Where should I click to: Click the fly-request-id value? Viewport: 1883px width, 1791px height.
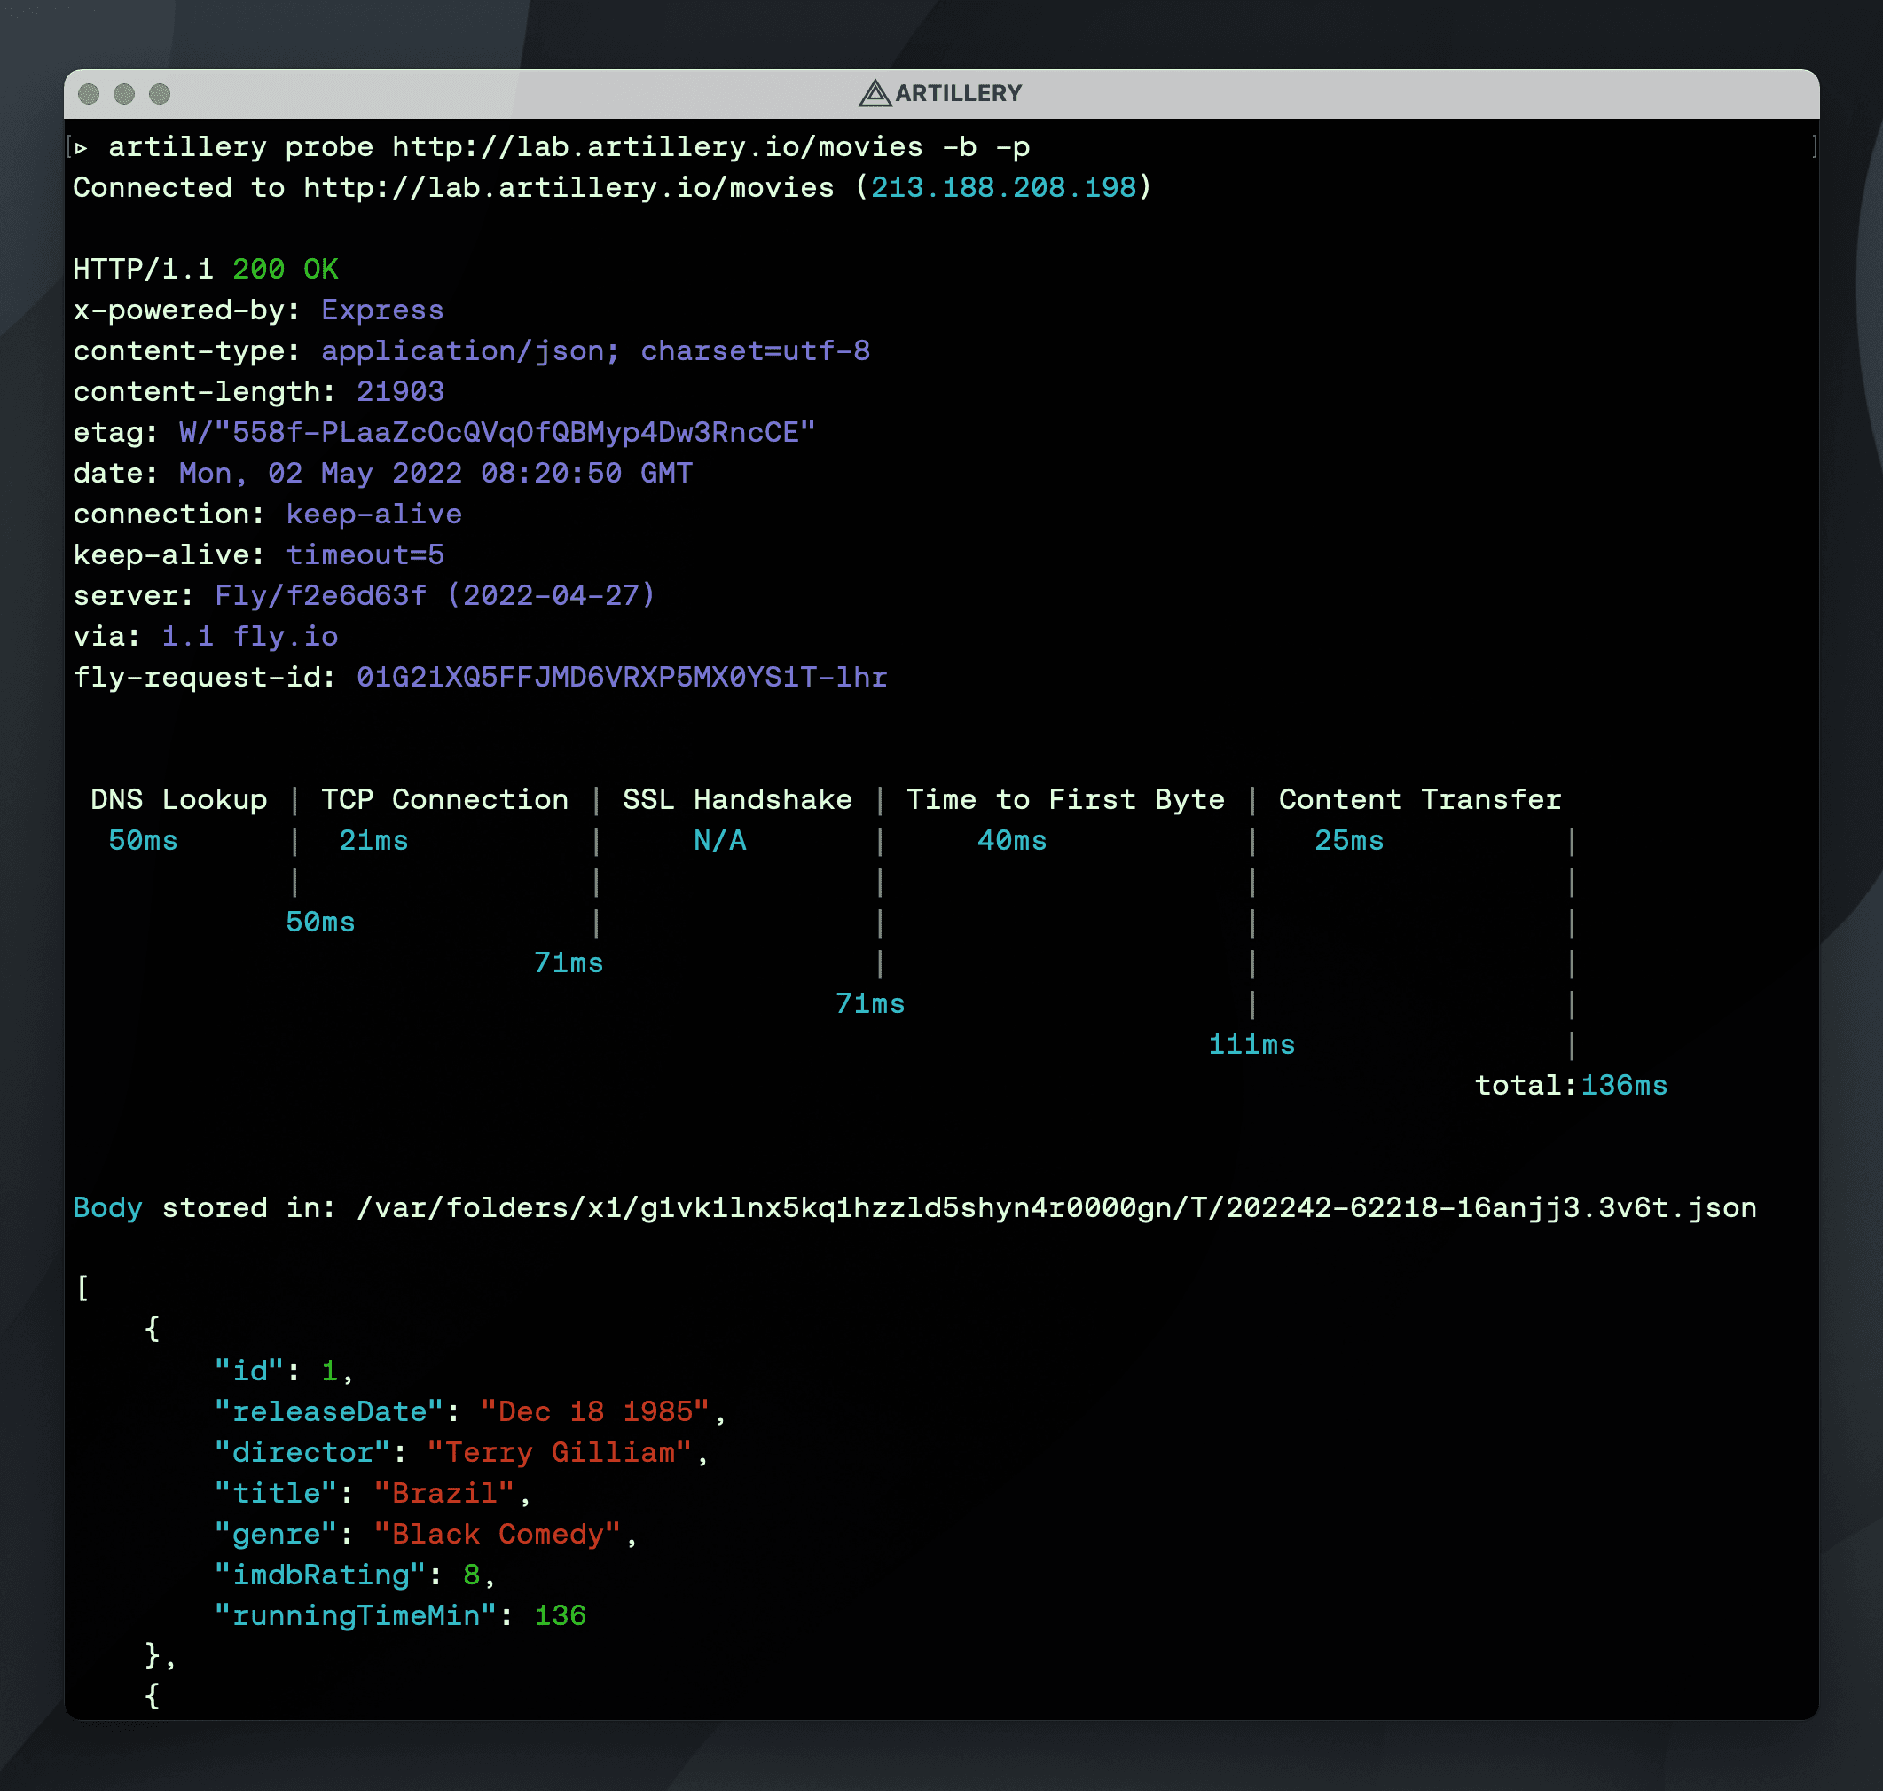623,678
